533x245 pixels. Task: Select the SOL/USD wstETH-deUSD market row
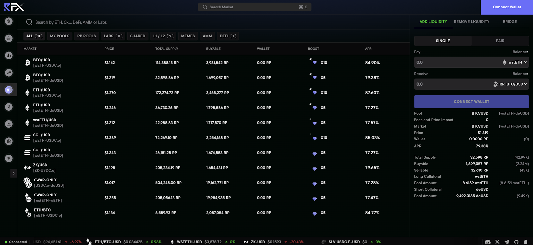pyautogui.click(x=213, y=153)
